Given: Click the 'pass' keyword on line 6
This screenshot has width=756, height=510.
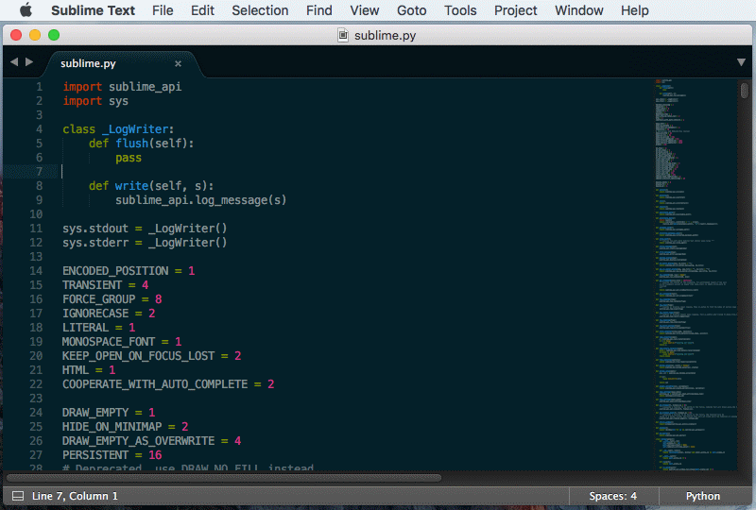Looking at the screenshot, I should [x=129, y=158].
